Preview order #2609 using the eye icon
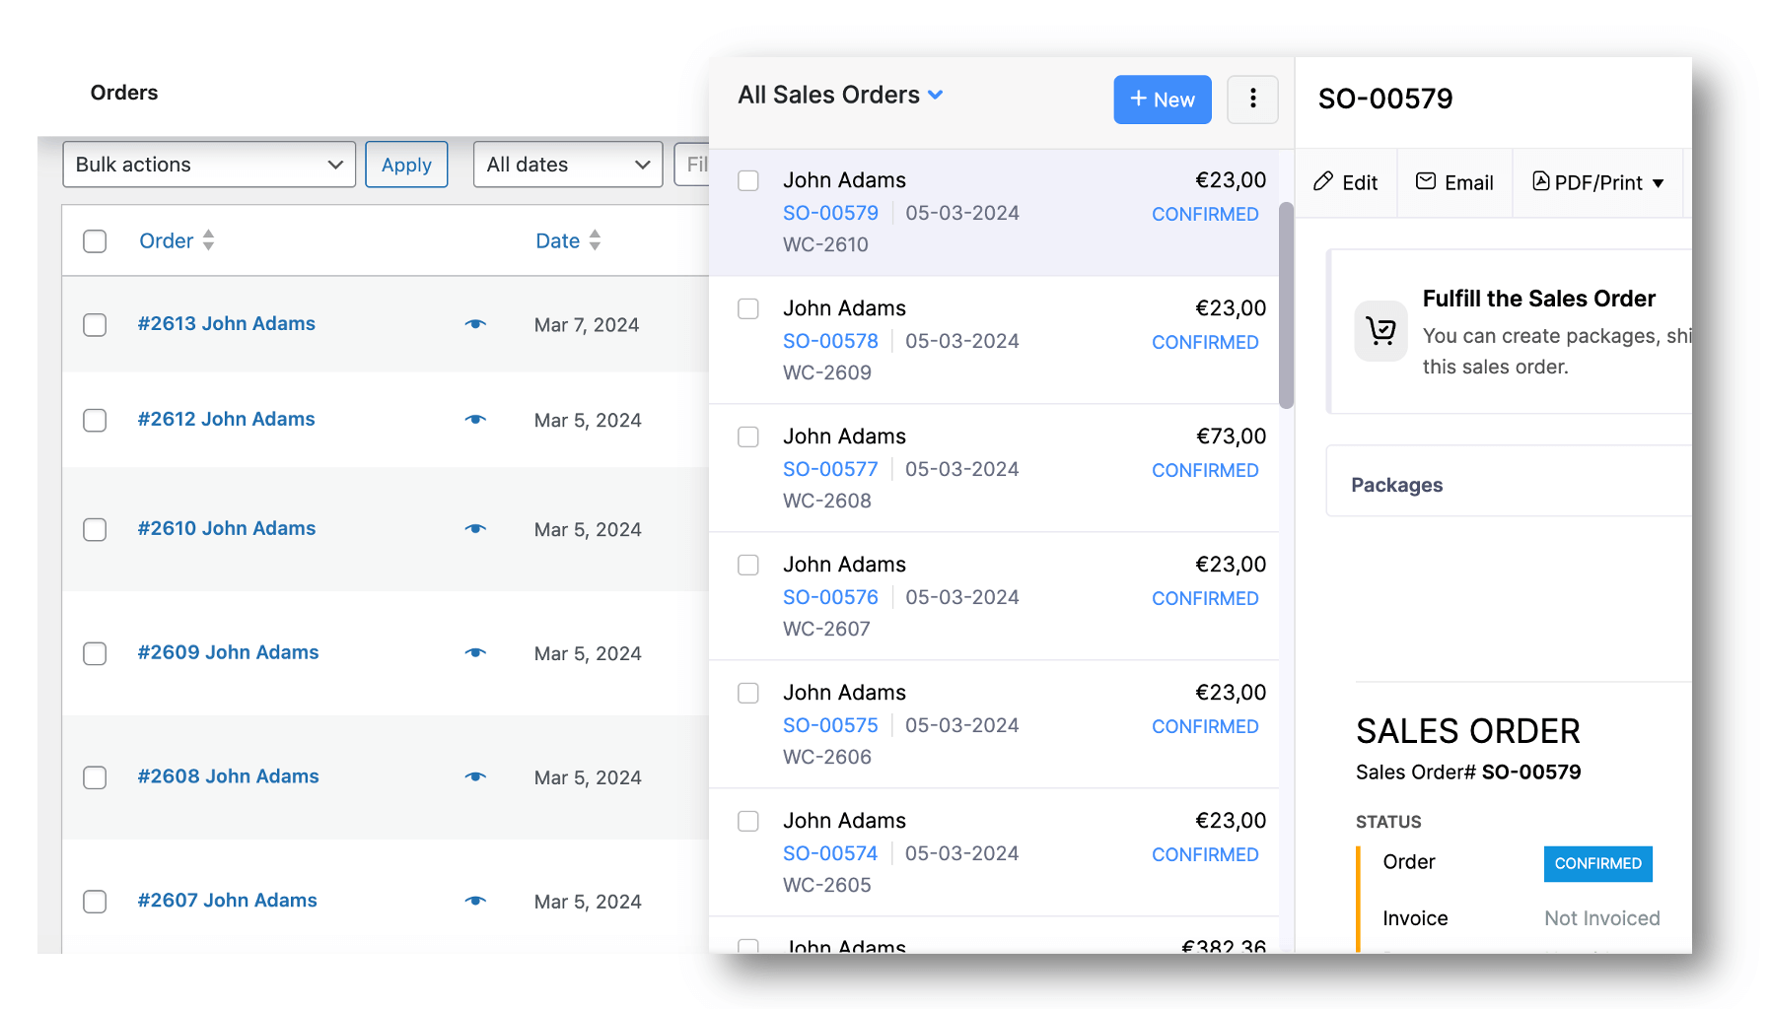Screen dimensions: 1769x1009 (475, 653)
